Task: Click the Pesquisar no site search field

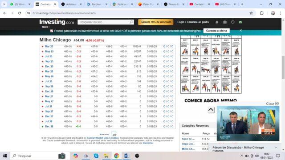Action: (x=104, y=22)
